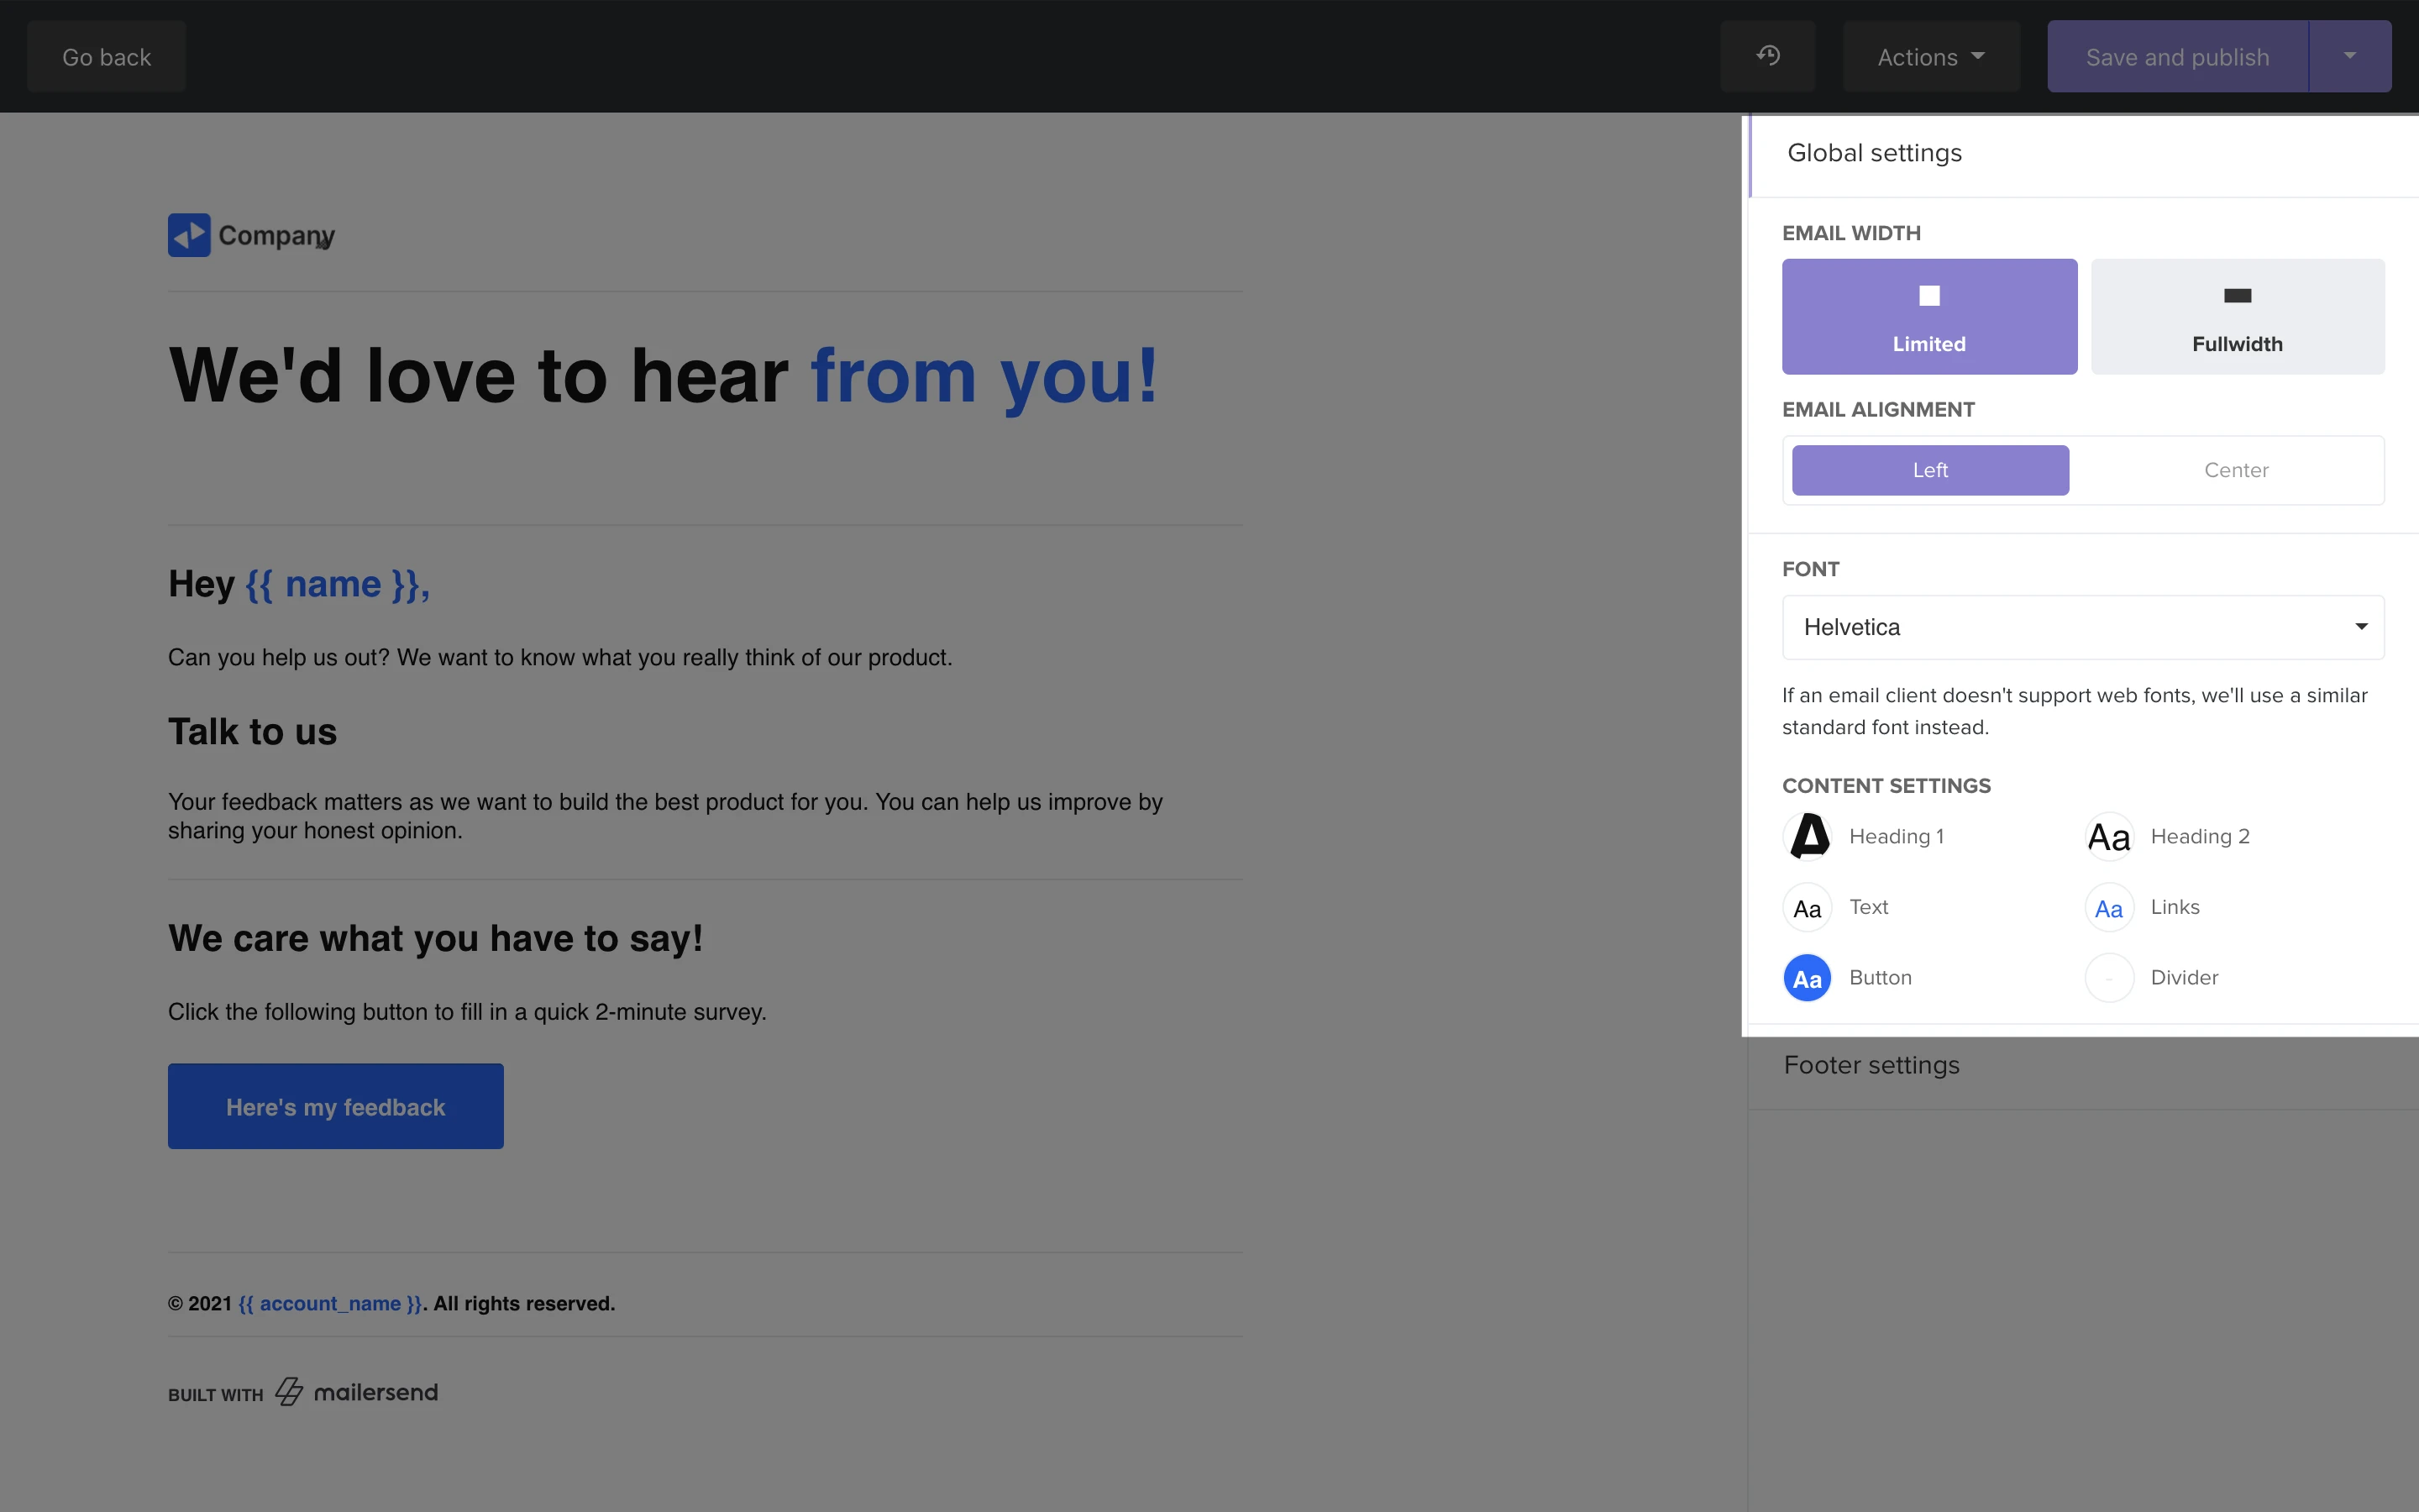Open Button Aa style settings
Image resolution: width=2419 pixels, height=1512 pixels.
[1808, 978]
